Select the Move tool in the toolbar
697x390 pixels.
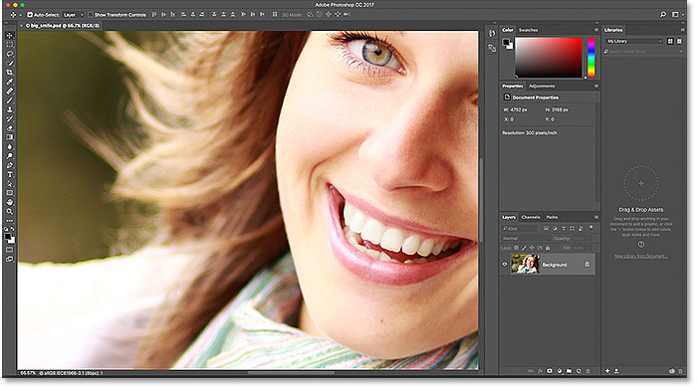(10, 35)
